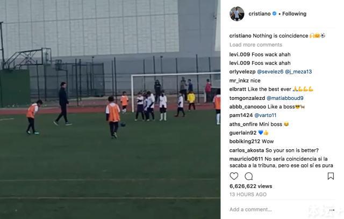Open the @varto11 mention link
This screenshot has width=344, height=219.
pyautogui.click(x=265, y=115)
